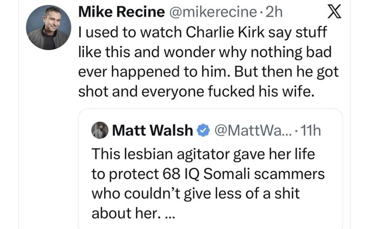Open Matt Walsh's display name link

152,131
